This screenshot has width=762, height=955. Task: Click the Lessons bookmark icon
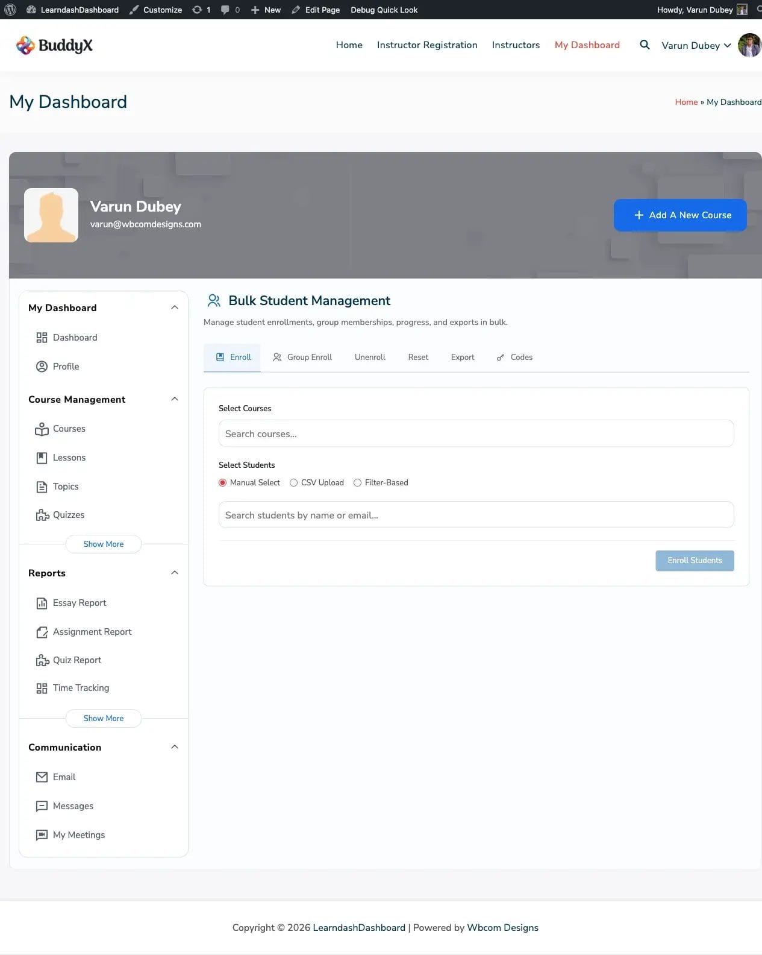pyautogui.click(x=42, y=458)
